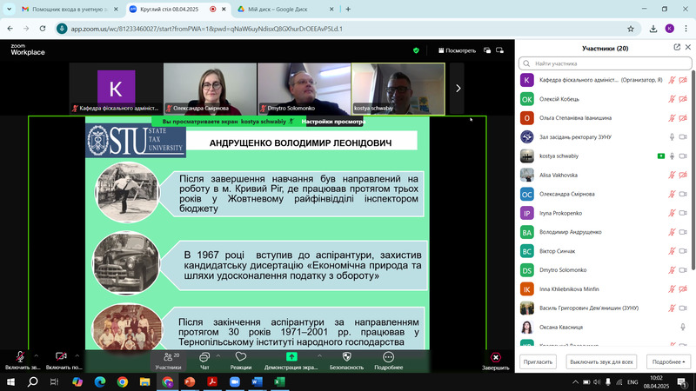Reload the Zoom page
The width and height of the screenshot is (696, 391).
click(x=43, y=29)
